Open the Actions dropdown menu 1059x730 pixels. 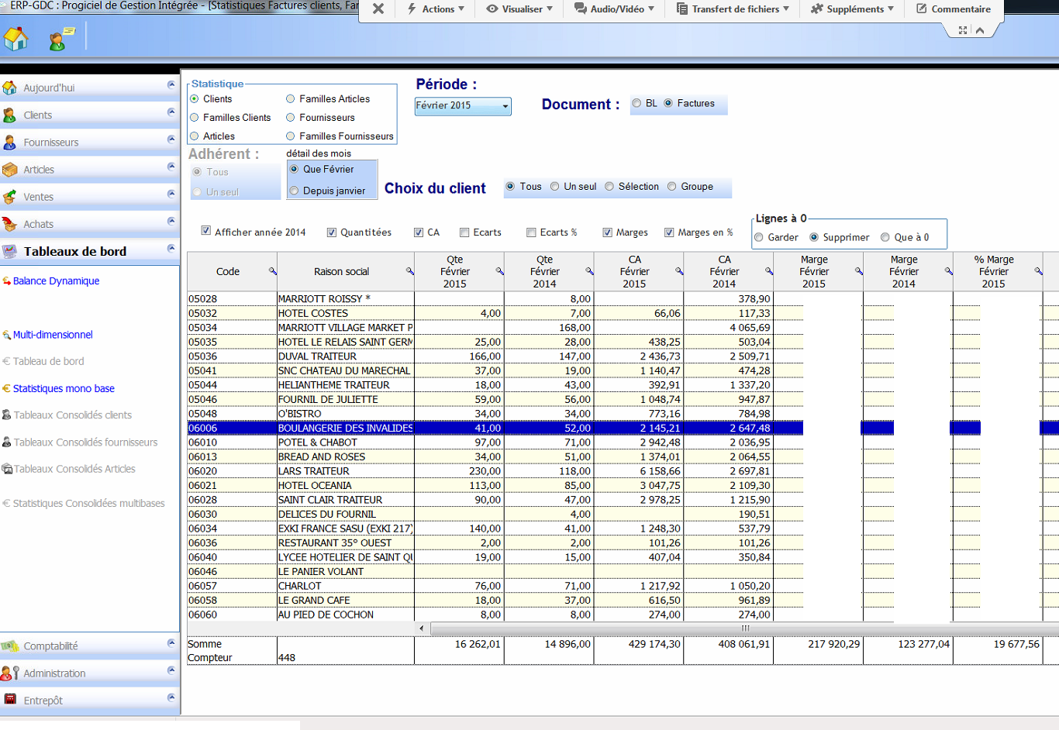[436, 9]
